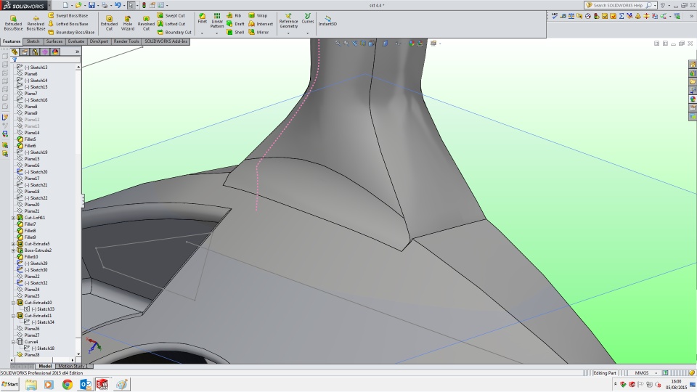The height and width of the screenshot is (392, 697).
Task: Expand the Reference Geometry dropdown arrow
Action: pos(288,33)
